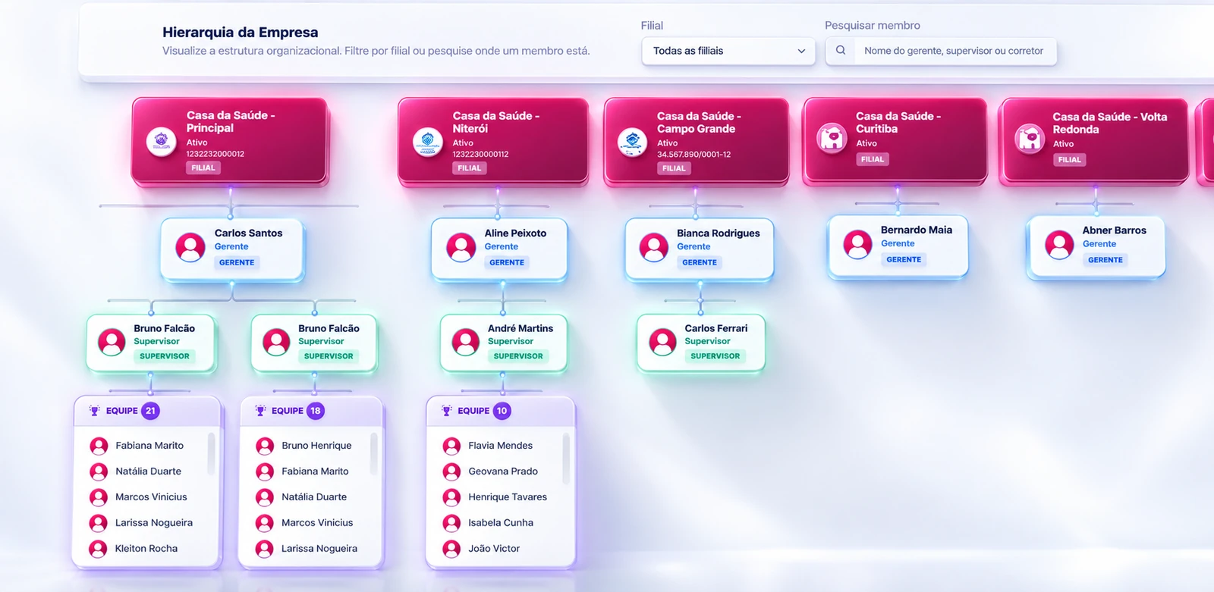
Task: Click the Curitiba branch logo icon
Action: click(832, 138)
